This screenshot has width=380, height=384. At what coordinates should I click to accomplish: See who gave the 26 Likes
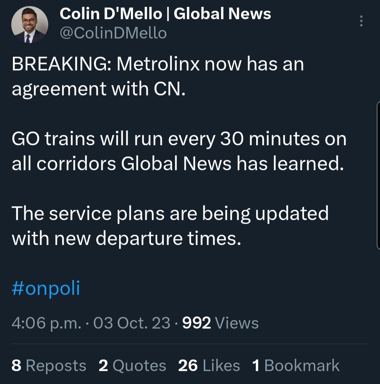[x=209, y=366]
